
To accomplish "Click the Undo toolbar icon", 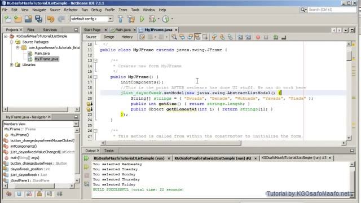I will pyautogui.click(x=51, y=19).
